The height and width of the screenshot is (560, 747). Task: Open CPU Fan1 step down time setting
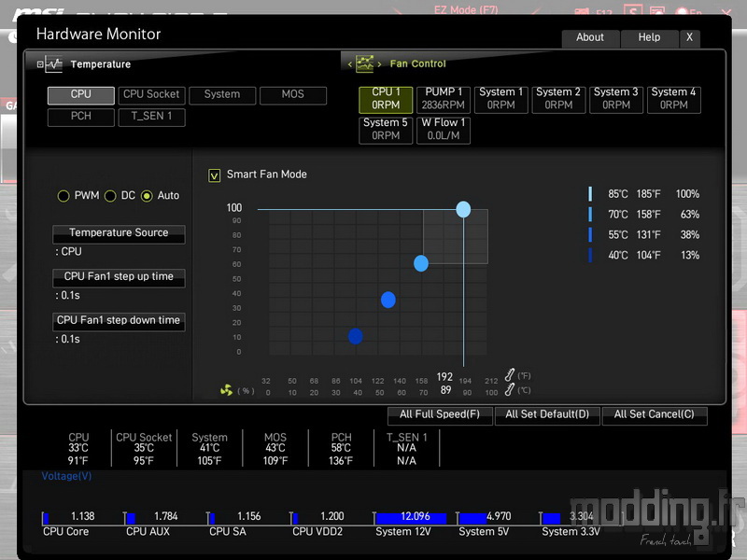pyautogui.click(x=119, y=321)
